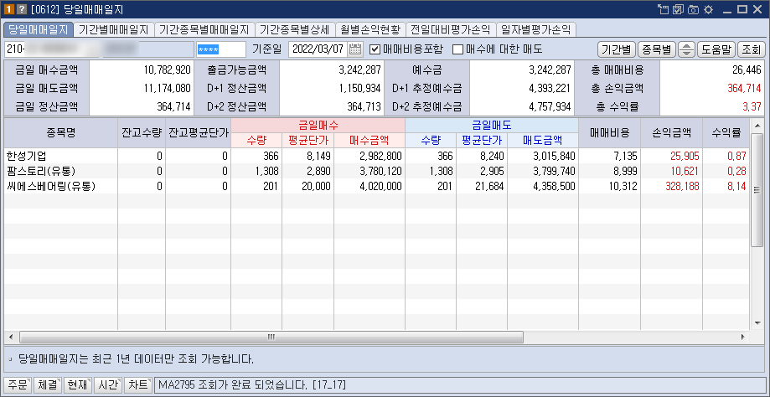Click the horizontal scrollbar thumb
This screenshot has width=770, height=397.
(271, 338)
